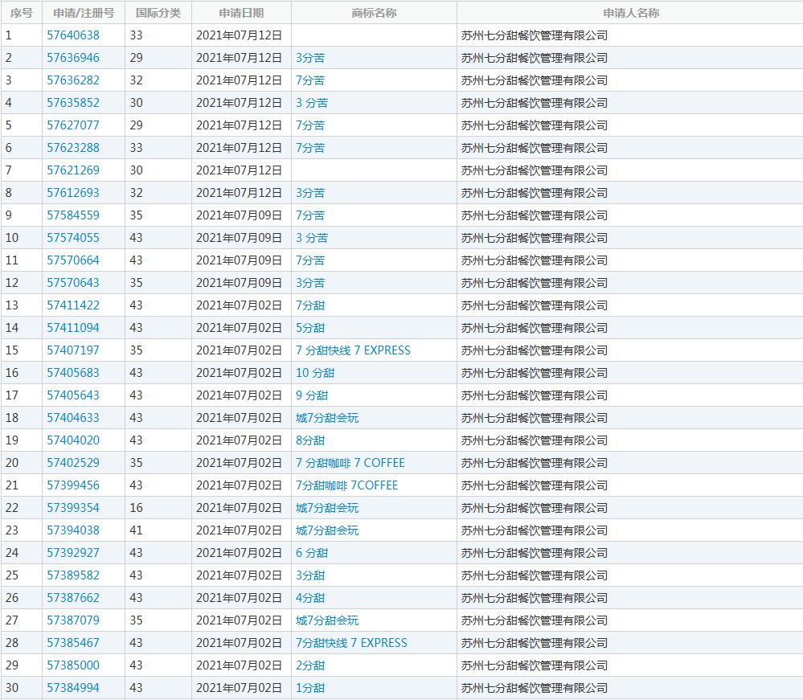The width and height of the screenshot is (803, 700).
Task: Click the 商标名称 column header
Action: [374, 13]
